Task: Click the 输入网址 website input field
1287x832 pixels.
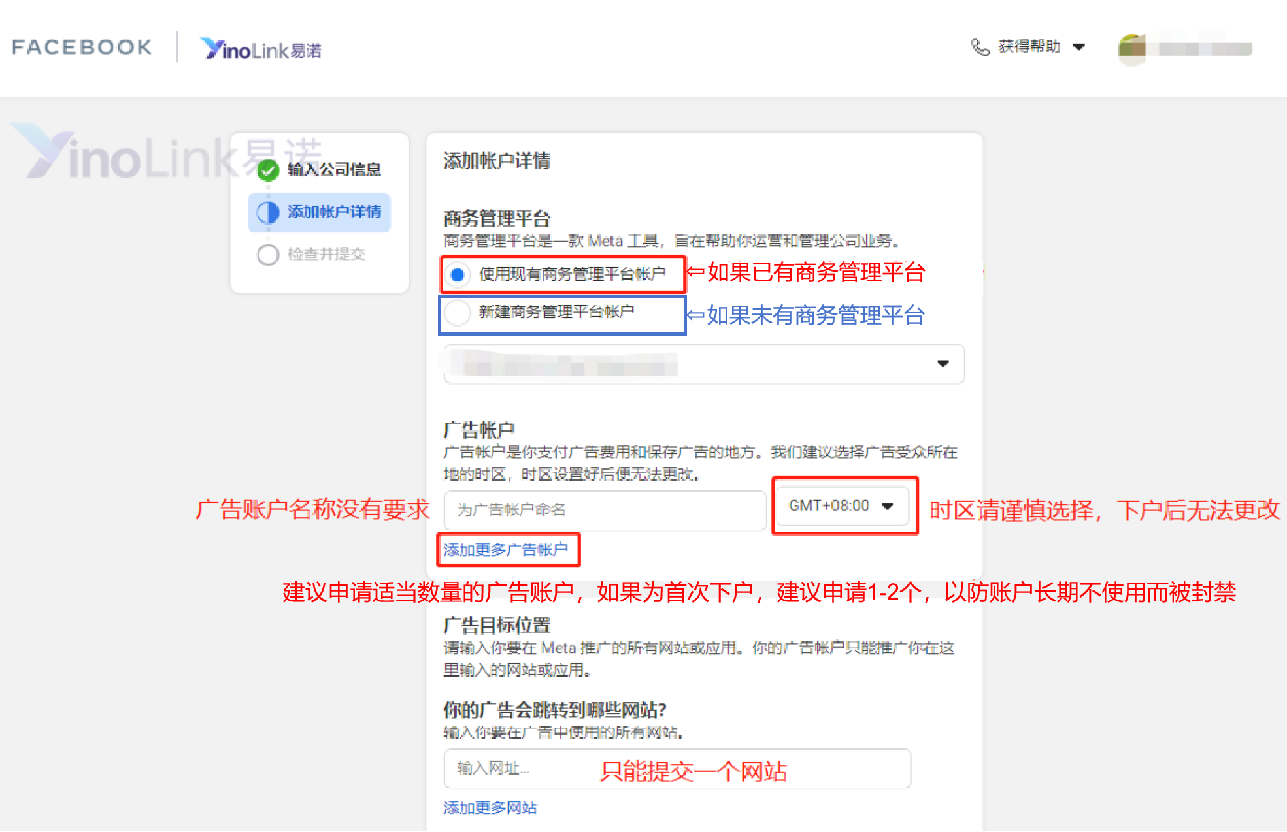Action: click(x=678, y=769)
